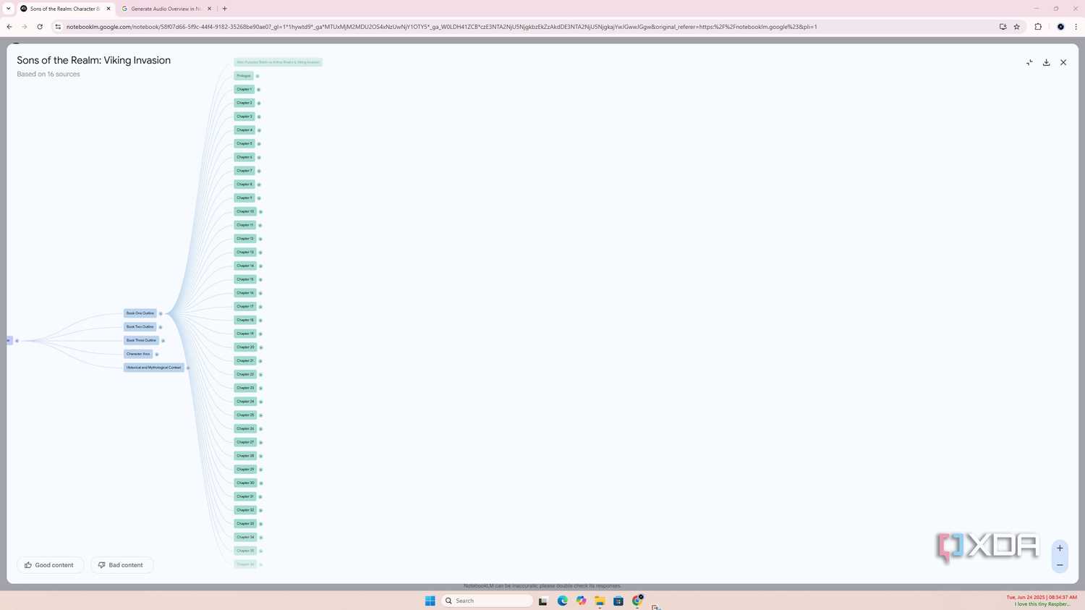Collapse the root node toggle
Viewport: 1085px width, 610px height.
coord(17,341)
